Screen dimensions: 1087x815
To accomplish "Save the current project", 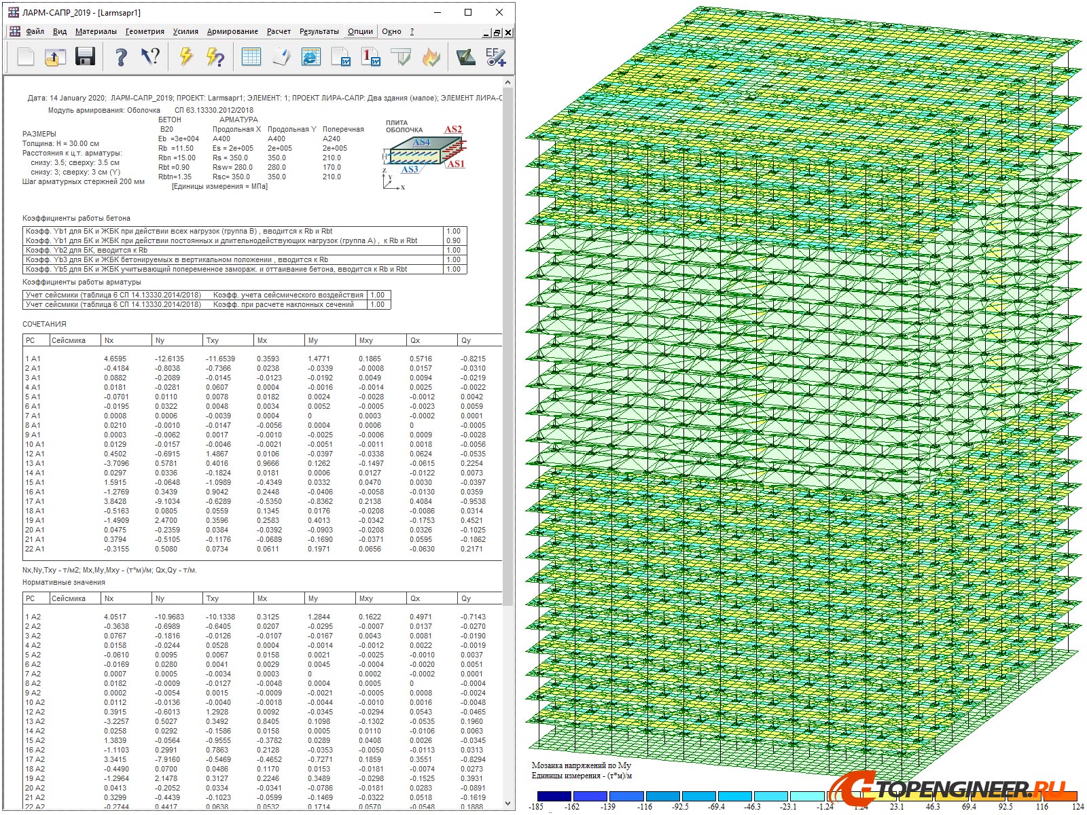I will (x=85, y=57).
